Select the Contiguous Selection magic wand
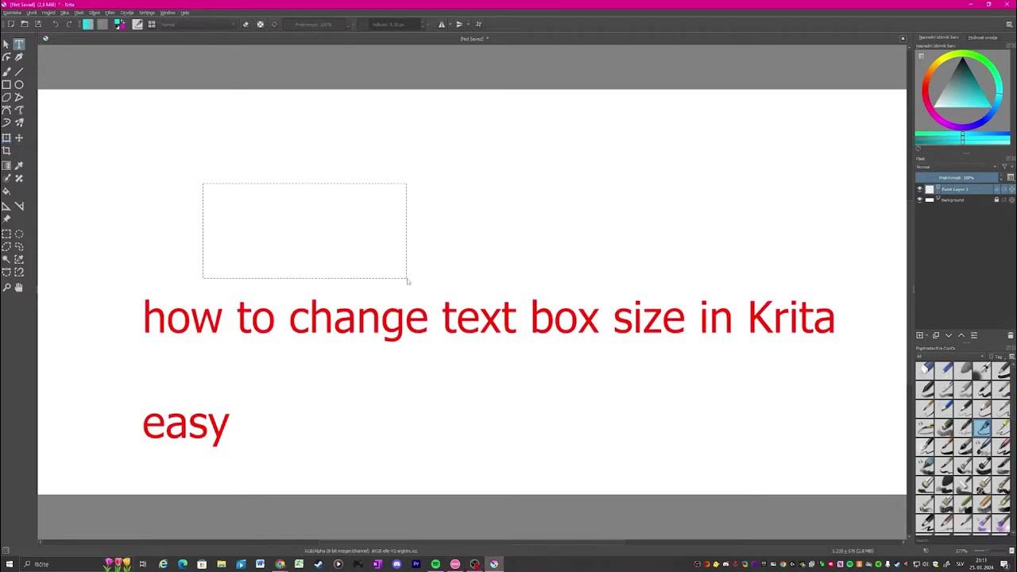Screen dimensions: 1017x572 coord(6,259)
